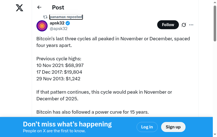217x137 pixels.
Task: Click the blue verified badge
Action: [68, 23]
